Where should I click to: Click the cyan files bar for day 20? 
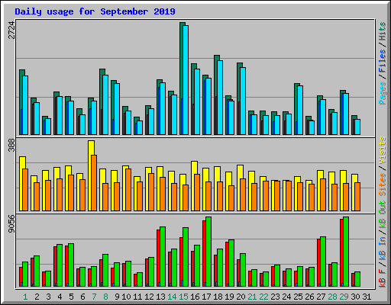point(243,101)
